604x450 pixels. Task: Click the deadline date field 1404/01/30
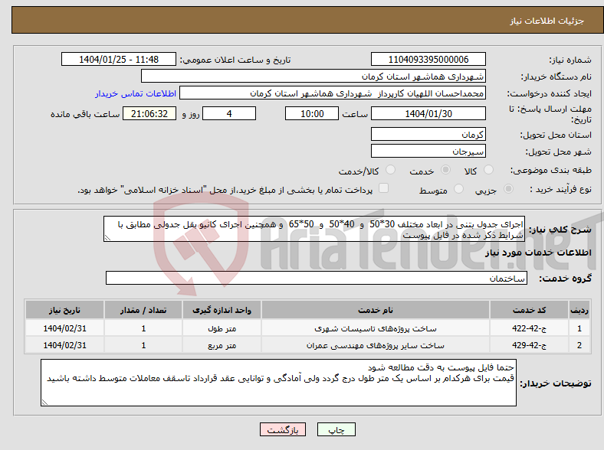click(x=428, y=113)
